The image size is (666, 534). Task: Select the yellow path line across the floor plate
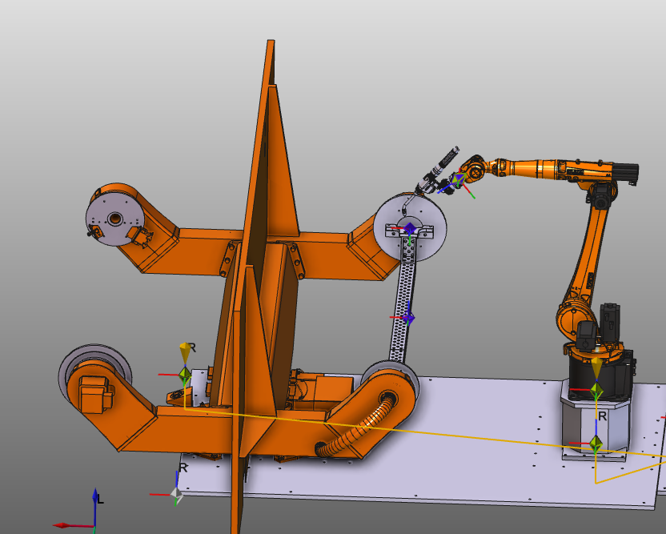click(425, 433)
